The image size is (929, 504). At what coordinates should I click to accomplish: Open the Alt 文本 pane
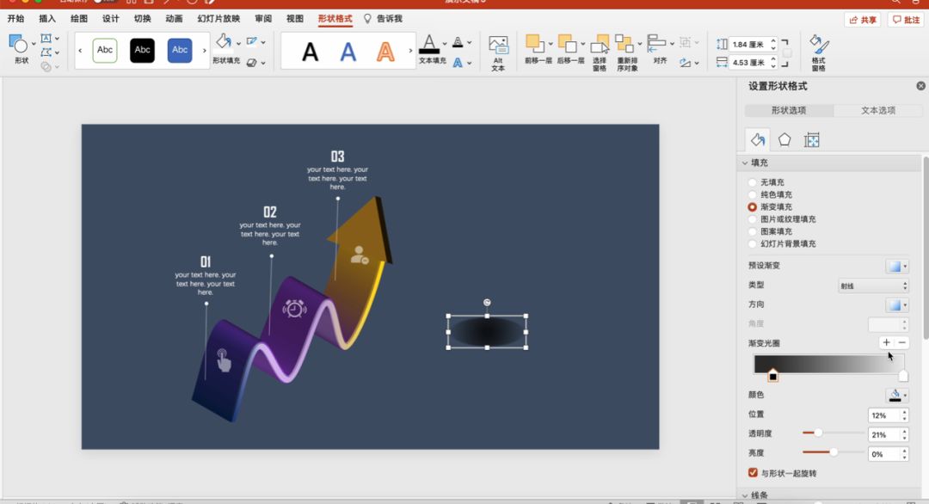tap(498, 53)
